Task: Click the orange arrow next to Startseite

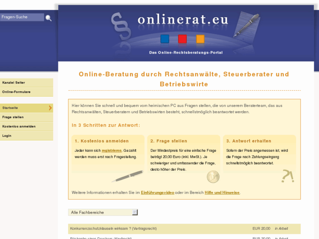Action: [x=50, y=108]
